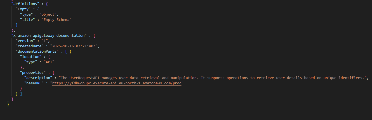Click the "API" type value
Image resolution: width=372 pixels, height=120 pixels.
pyautogui.click(x=49, y=62)
